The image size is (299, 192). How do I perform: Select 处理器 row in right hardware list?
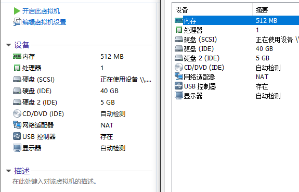[x=236, y=30]
